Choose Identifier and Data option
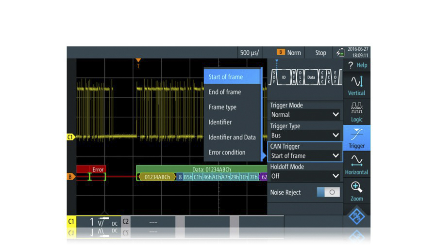 click(232, 137)
